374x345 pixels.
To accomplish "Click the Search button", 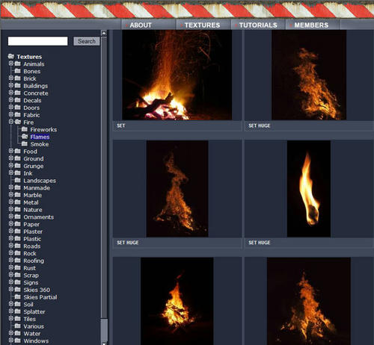I will pos(87,41).
